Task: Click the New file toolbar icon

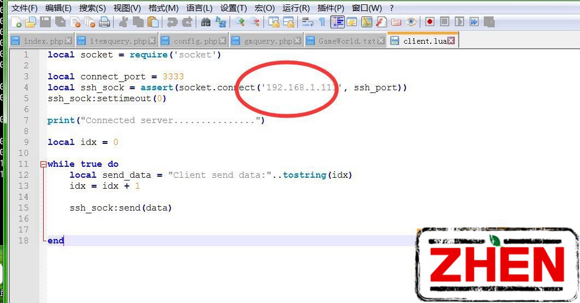Action: [x=17, y=22]
